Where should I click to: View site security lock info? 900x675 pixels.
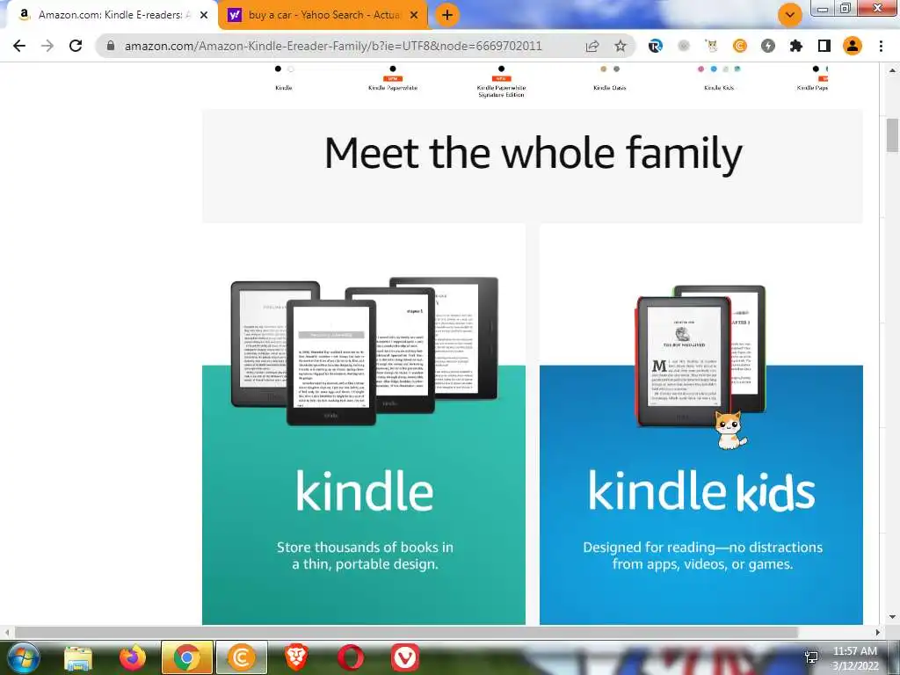point(110,46)
